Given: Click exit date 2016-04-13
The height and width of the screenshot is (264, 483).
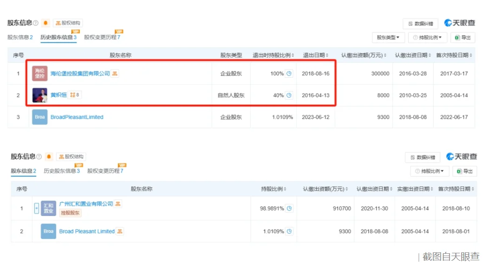Looking at the screenshot, I should tap(315, 95).
